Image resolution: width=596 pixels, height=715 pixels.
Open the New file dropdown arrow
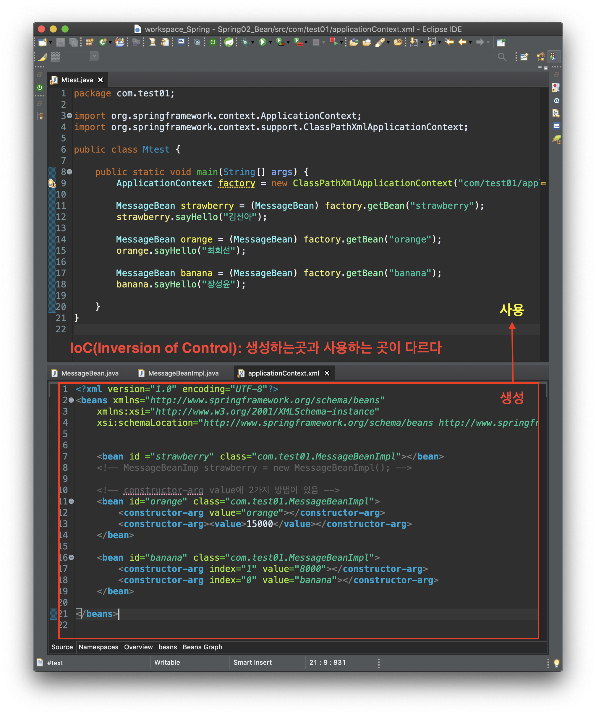point(51,43)
